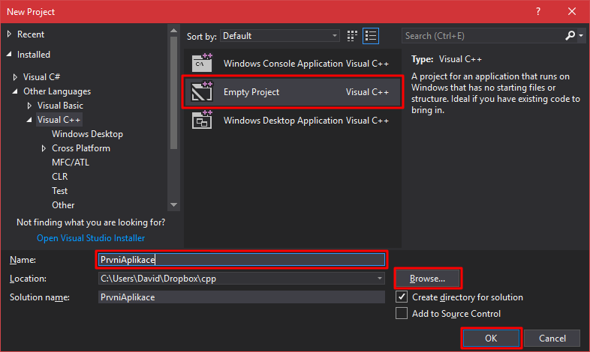The height and width of the screenshot is (352, 590).
Task: Click the Search (Ctrl+E) box
Action: pyautogui.click(x=483, y=36)
